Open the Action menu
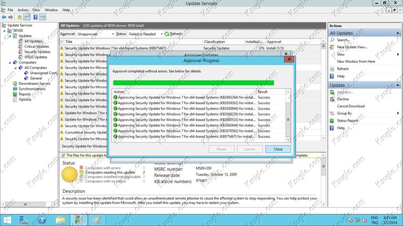Viewport: 403px width, 226px height. point(22,10)
